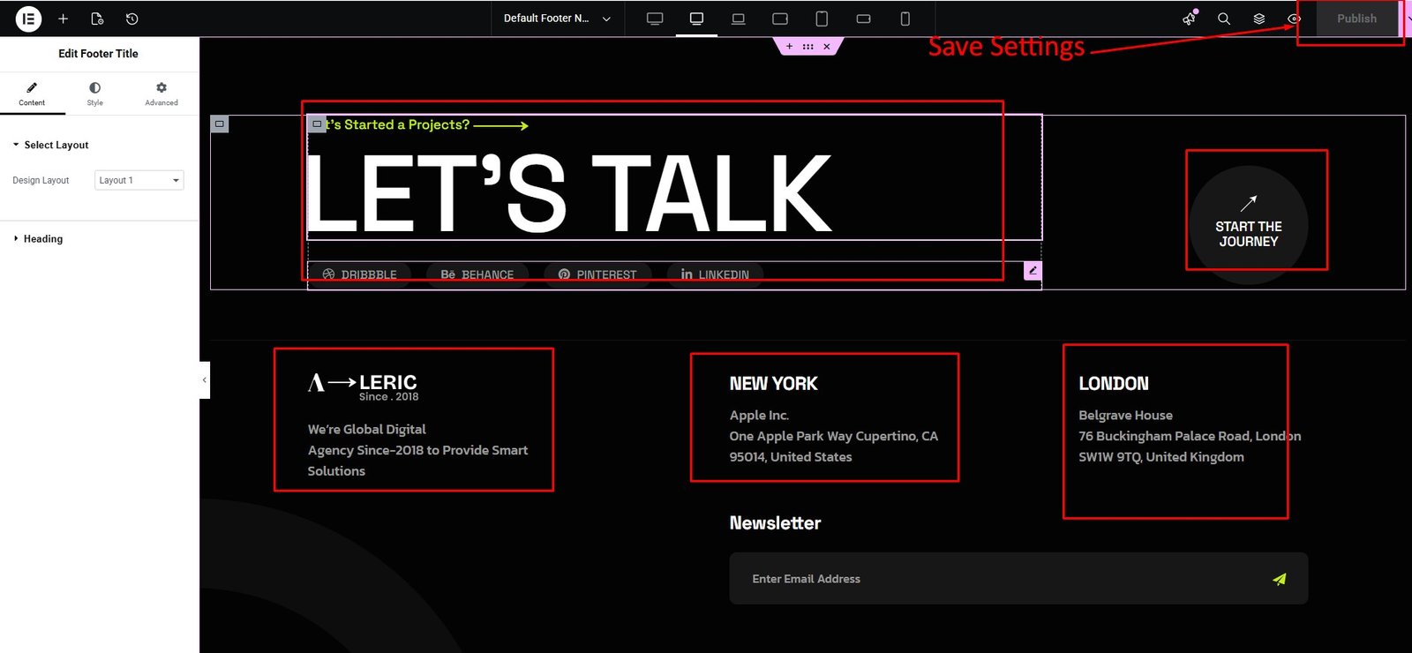Toggle the preview changes eye icon
The image size is (1412, 653).
click(x=1294, y=19)
